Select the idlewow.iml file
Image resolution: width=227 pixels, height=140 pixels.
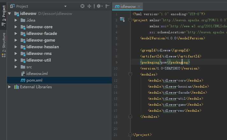coord(37,74)
